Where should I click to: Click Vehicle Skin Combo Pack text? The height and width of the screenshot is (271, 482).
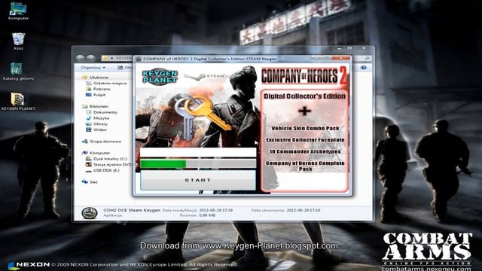point(305,128)
